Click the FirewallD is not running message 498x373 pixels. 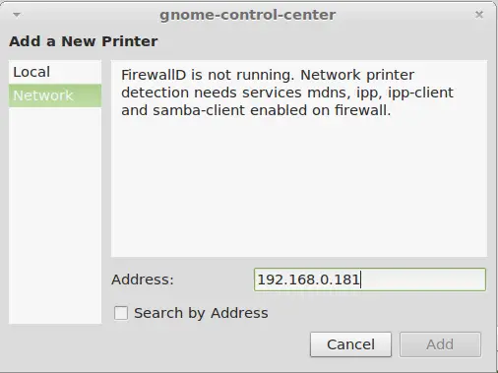click(287, 93)
